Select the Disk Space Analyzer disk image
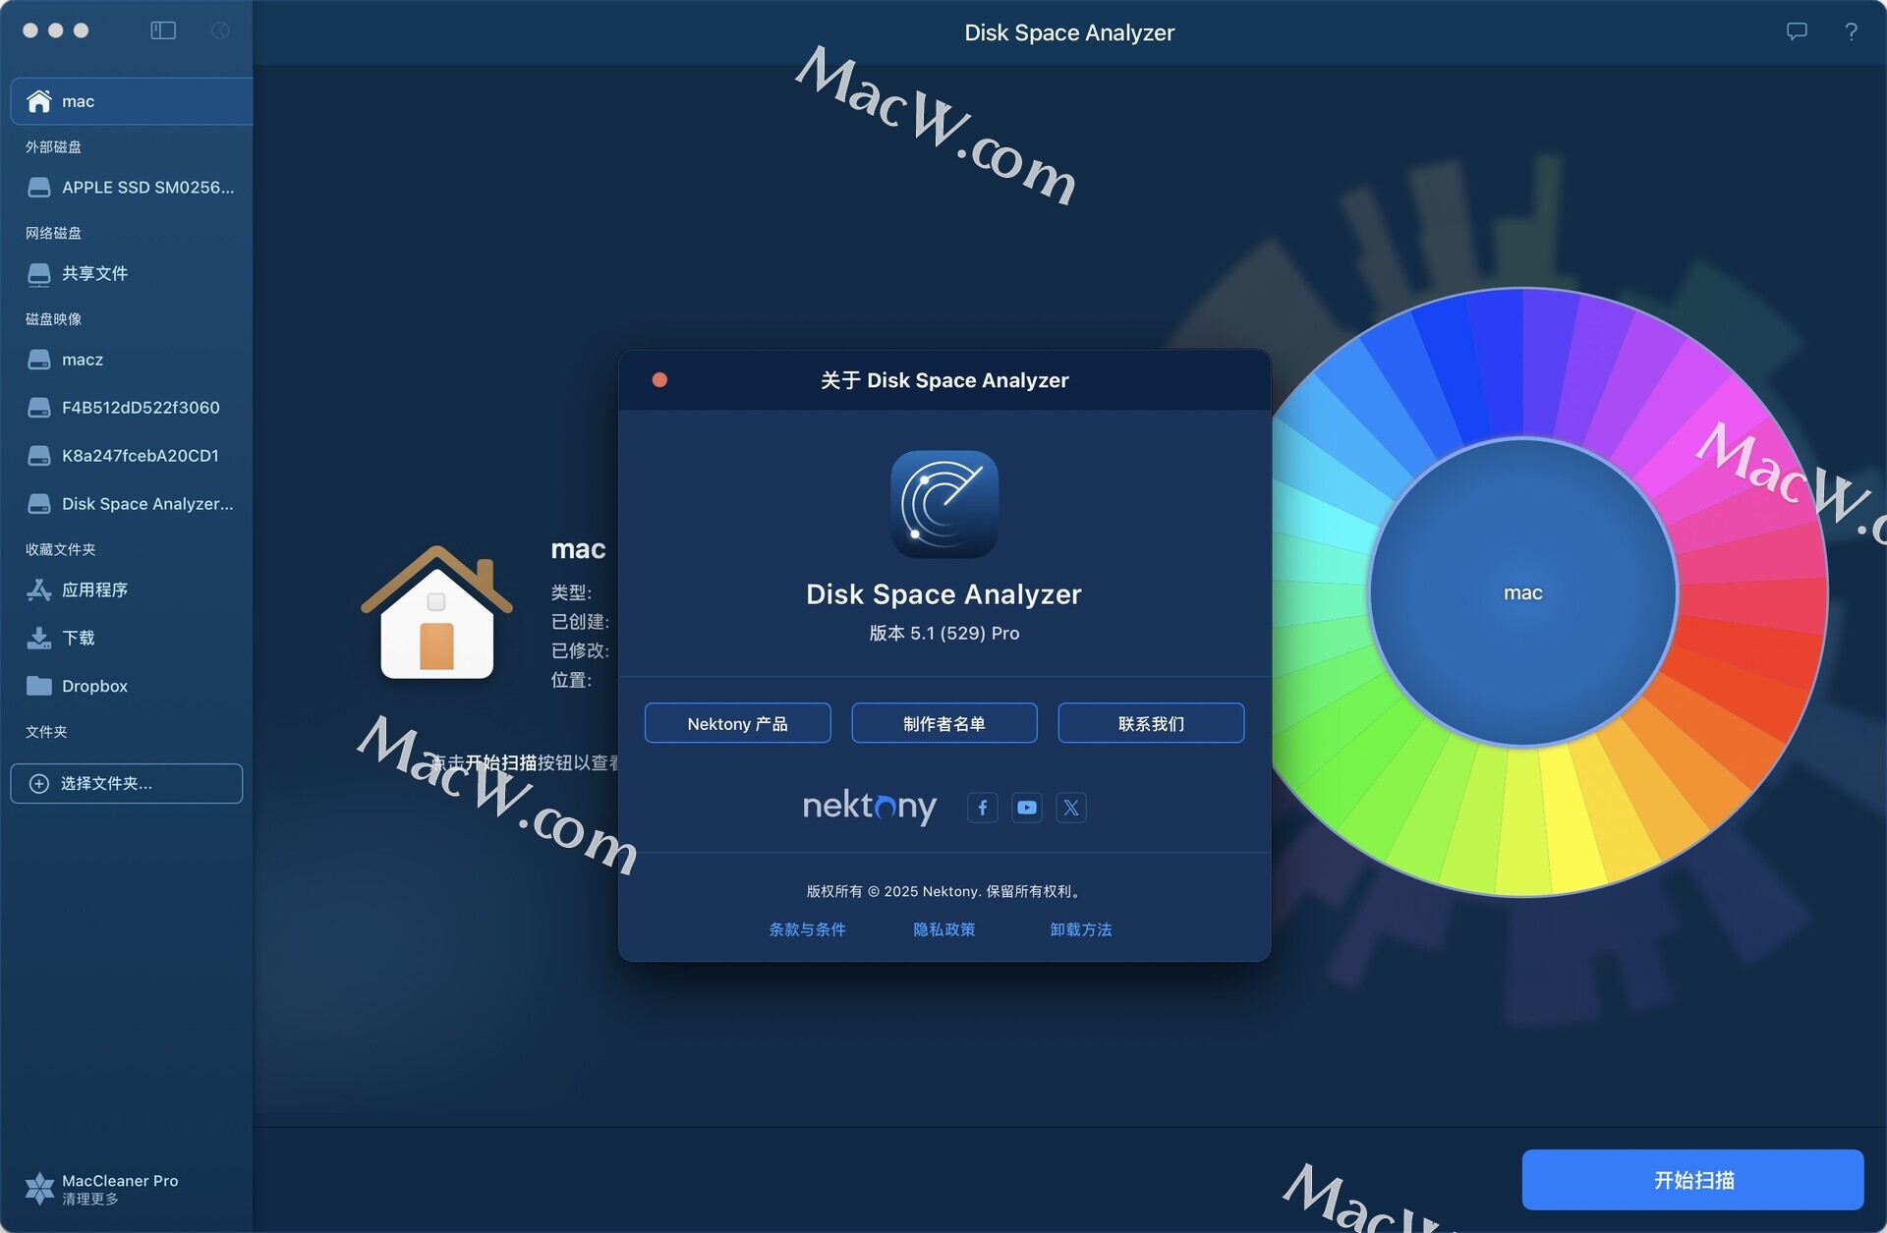This screenshot has width=1887, height=1233. [x=132, y=504]
